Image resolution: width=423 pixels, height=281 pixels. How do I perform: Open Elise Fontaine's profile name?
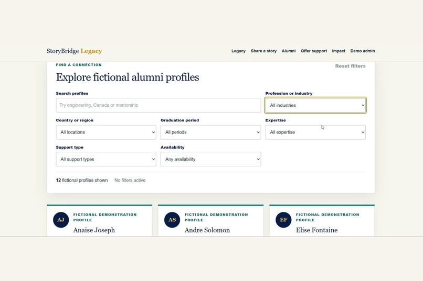point(316,230)
